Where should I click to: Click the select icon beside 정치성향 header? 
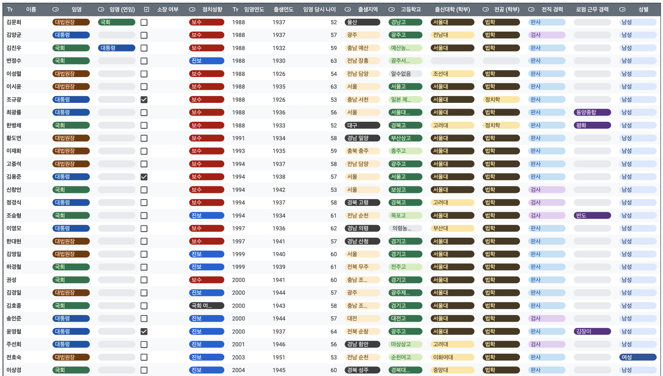click(x=192, y=9)
